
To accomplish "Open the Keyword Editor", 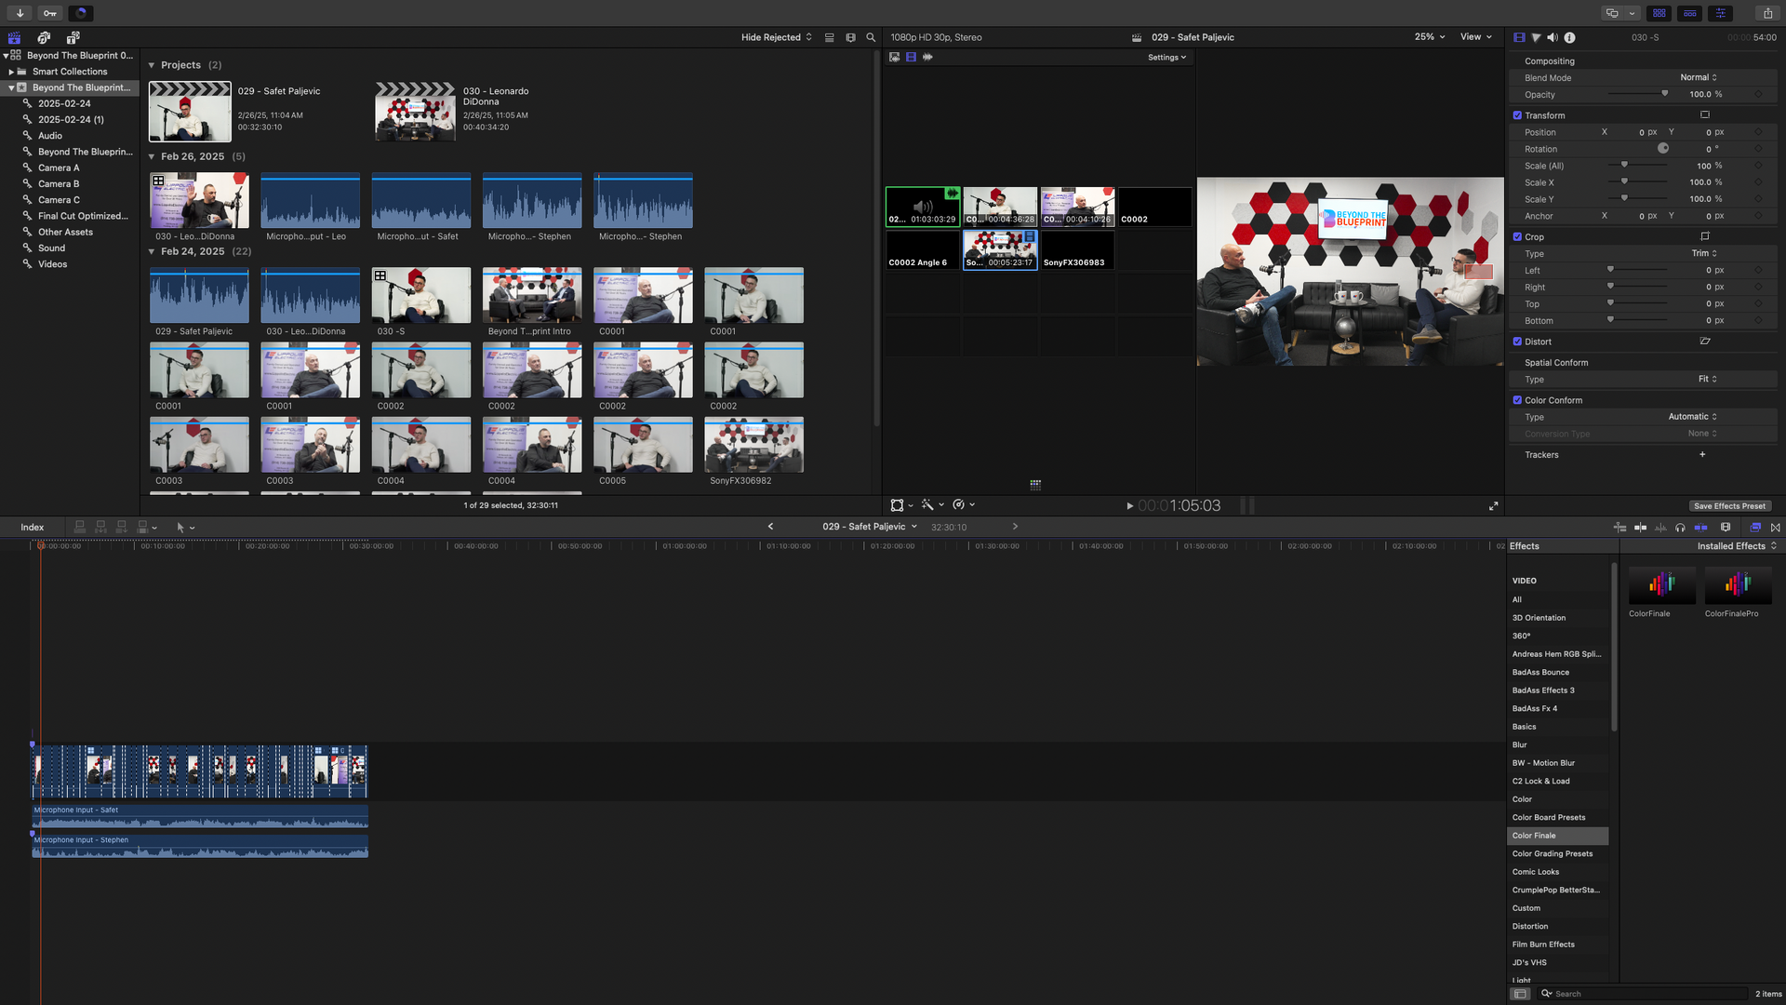I will (49, 13).
